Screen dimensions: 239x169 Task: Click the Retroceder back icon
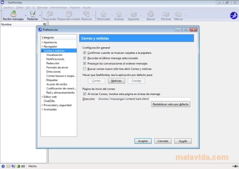(104, 14)
